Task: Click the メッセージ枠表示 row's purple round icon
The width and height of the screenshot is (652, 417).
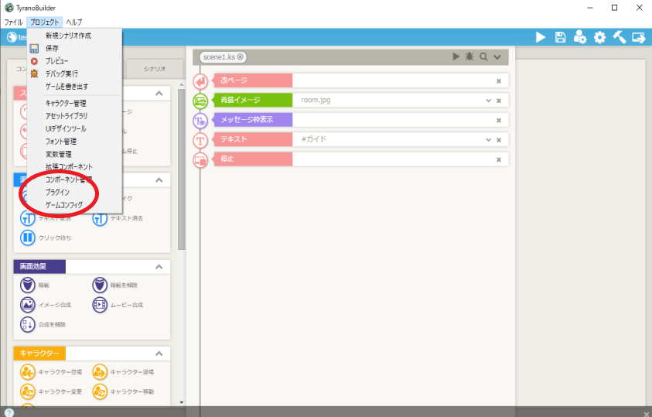Action: [200, 121]
